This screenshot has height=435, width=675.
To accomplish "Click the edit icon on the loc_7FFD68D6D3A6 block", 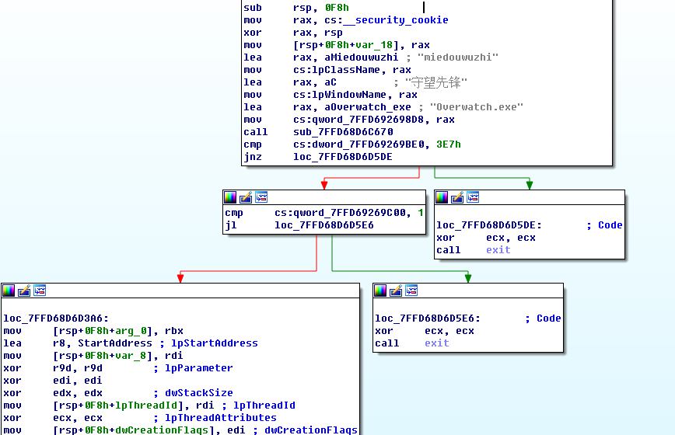I will click(24, 291).
